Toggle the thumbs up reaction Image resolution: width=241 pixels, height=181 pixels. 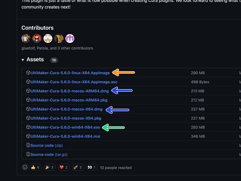(x=36, y=167)
